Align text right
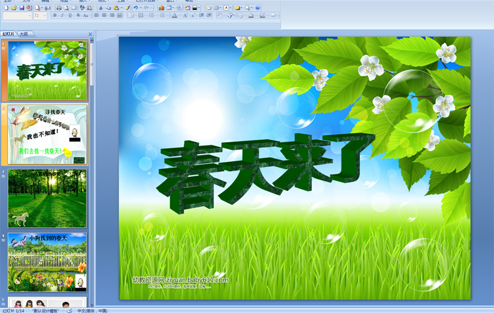This screenshot has height=313, width=494. [112, 15]
